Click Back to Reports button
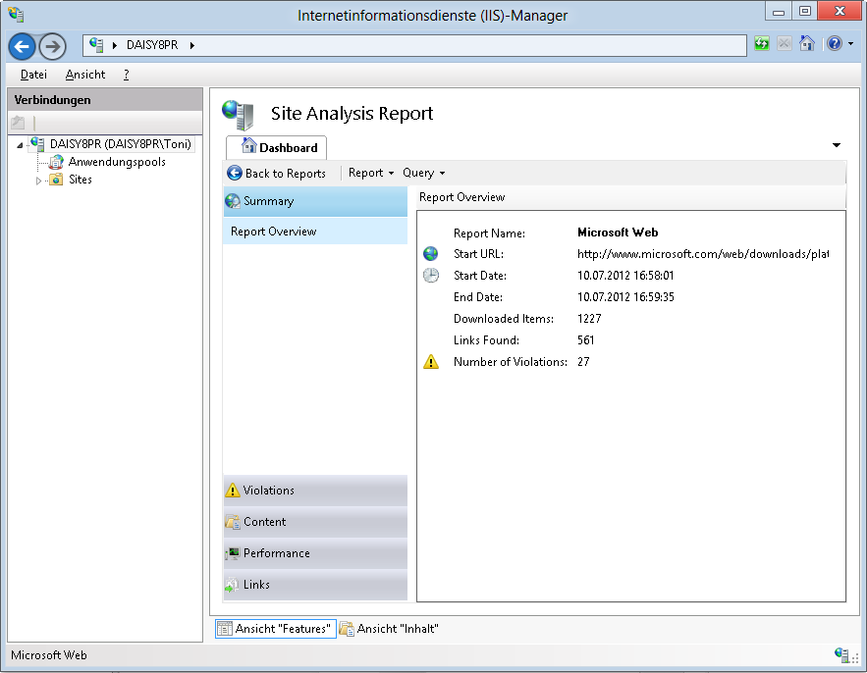Screen dimensions: 867x673 (x=276, y=173)
